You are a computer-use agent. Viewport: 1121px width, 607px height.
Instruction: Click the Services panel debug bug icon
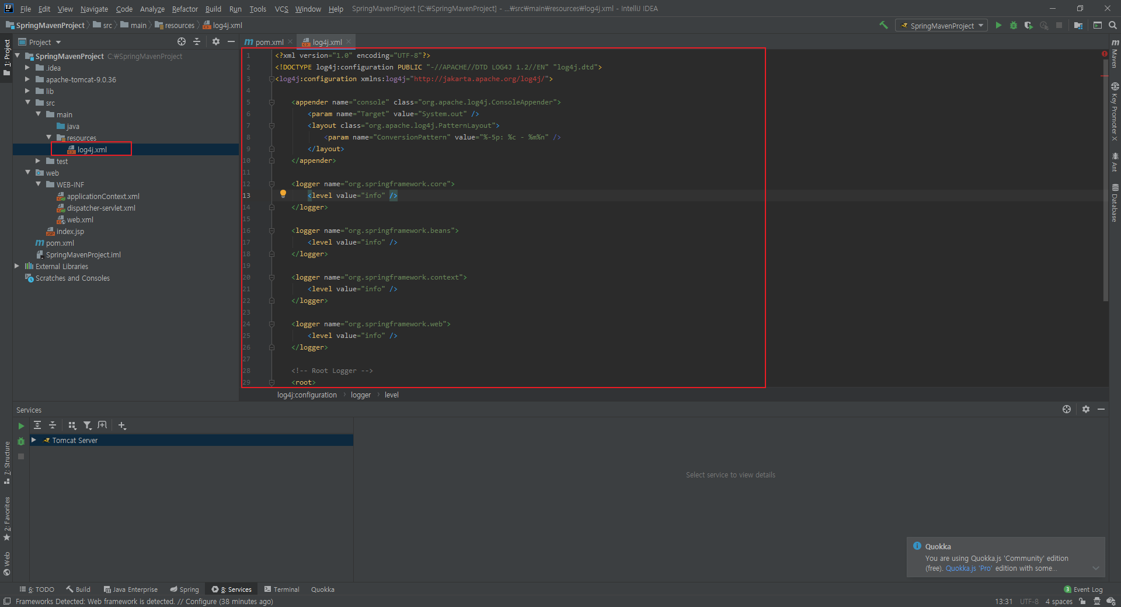point(21,441)
